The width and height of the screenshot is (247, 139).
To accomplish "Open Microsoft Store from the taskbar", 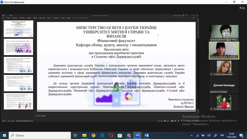I will coord(120,135).
